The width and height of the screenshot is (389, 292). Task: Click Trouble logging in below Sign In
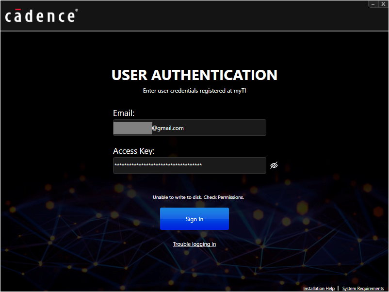(194, 244)
